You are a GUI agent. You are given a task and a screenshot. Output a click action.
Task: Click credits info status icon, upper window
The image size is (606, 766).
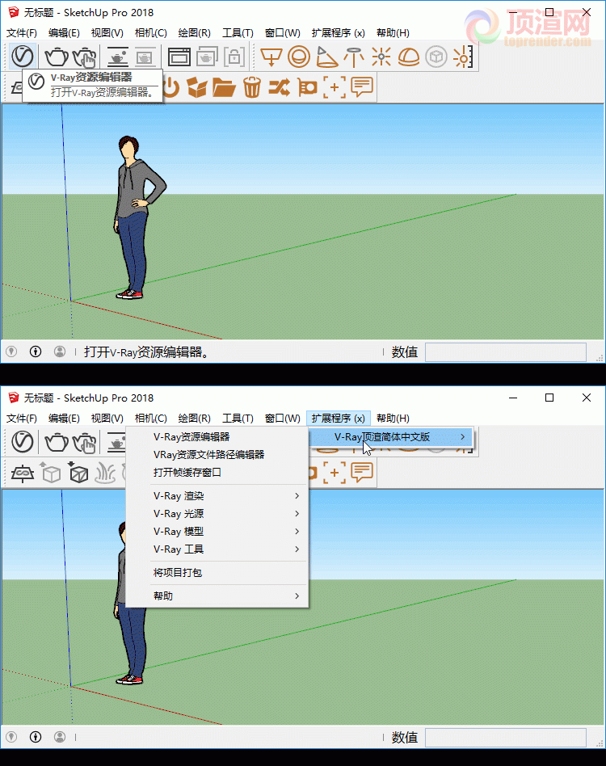36,351
